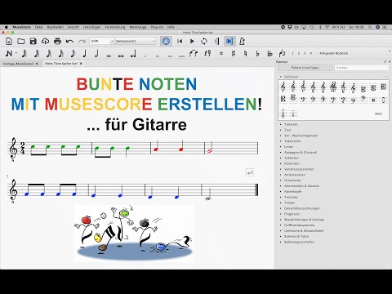Start playback with the play button
Viewport: 392px width, 294px height.
pos(192,42)
